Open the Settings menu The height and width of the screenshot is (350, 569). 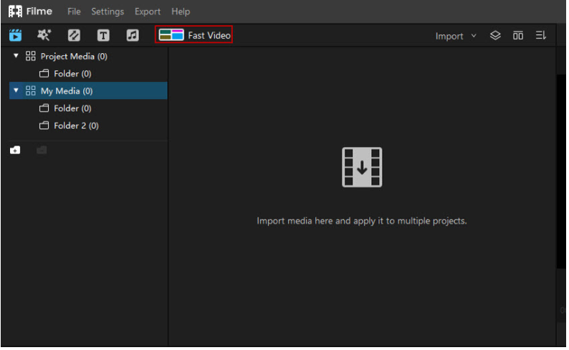click(107, 11)
